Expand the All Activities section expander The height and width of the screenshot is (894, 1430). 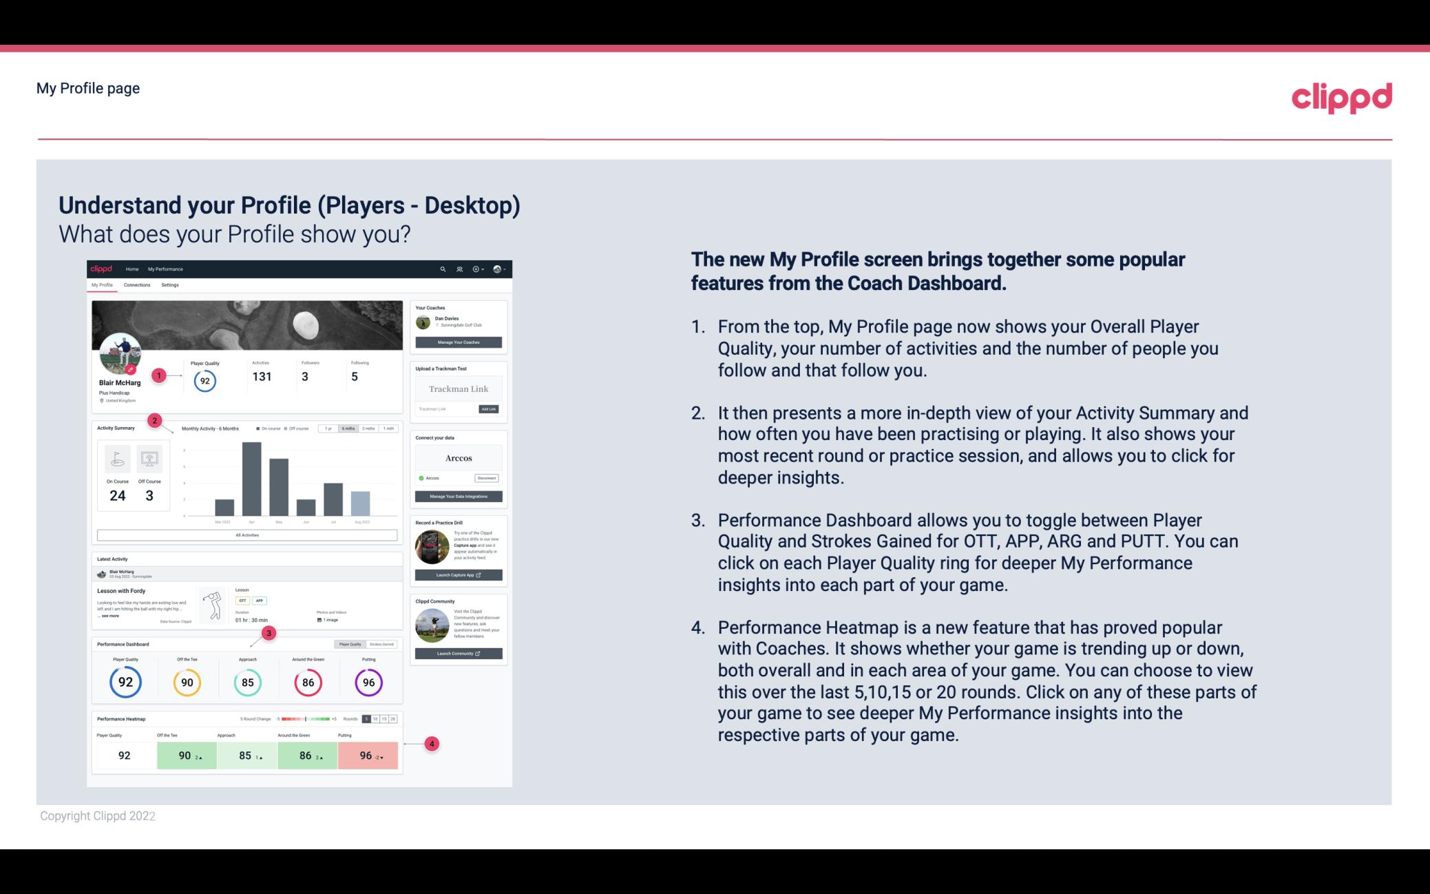coord(247,536)
